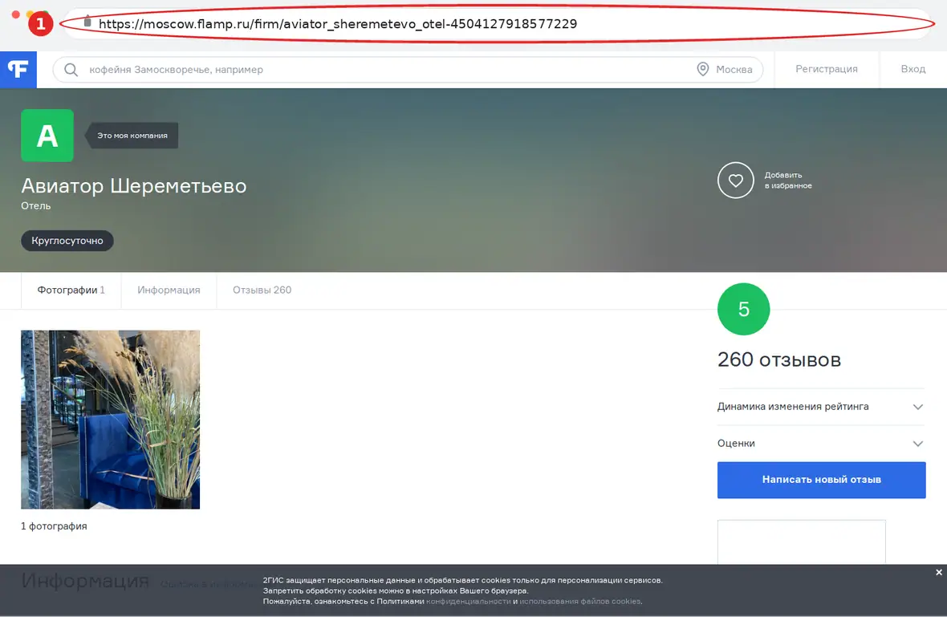This screenshot has height=617, width=947.
Task: Click the green company avatar with letter A
Action: pyautogui.click(x=47, y=136)
